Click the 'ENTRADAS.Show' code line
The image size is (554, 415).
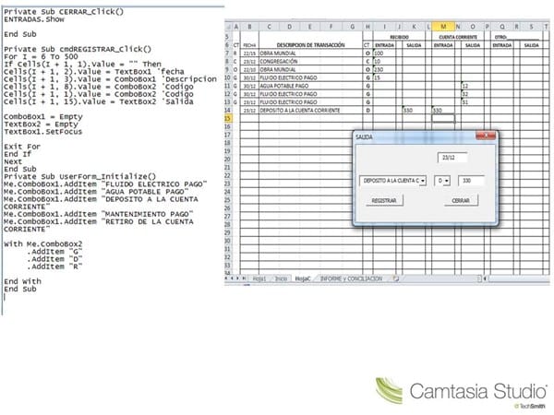tap(34, 19)
